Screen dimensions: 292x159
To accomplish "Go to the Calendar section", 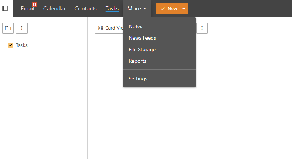I will pyautogui.click(x=54, y=9).
